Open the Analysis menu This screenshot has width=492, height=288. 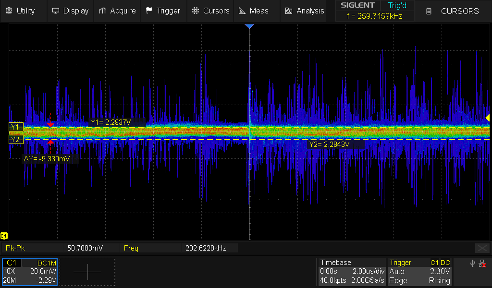pyautogui.click(x=304, y=11)
